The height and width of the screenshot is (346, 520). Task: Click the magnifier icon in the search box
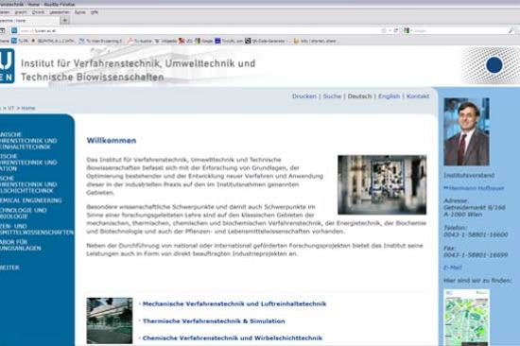click(511, 31)
